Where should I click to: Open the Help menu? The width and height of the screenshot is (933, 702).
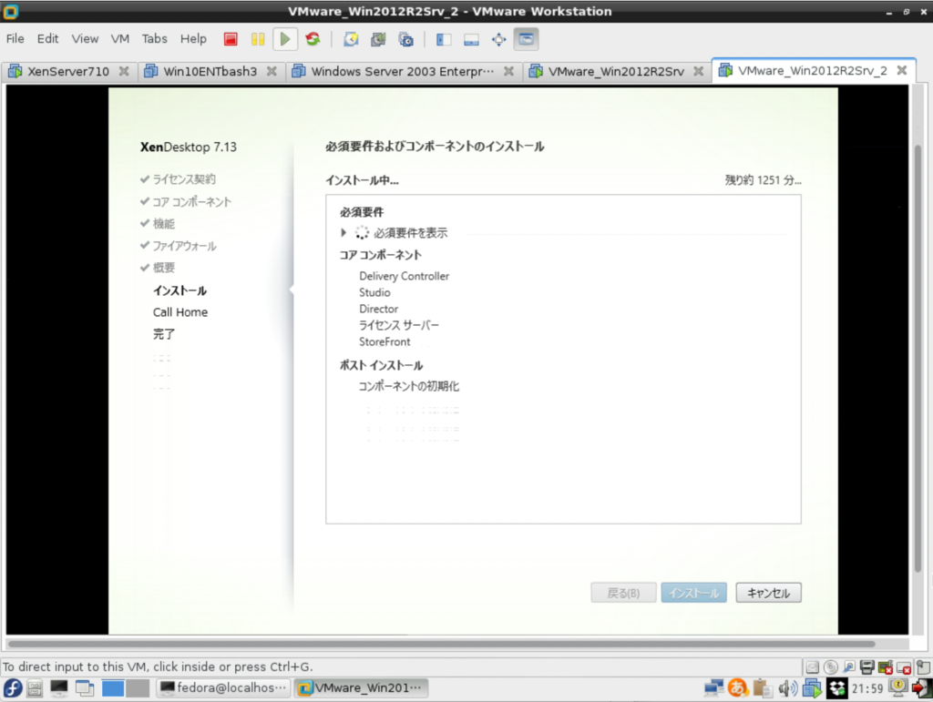coord(193,38)
